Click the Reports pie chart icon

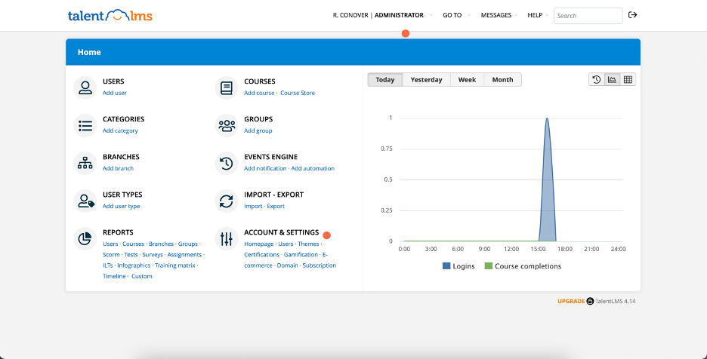point(85,238)
